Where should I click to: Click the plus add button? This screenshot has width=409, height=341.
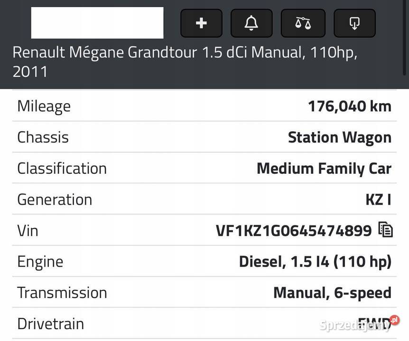click(x=201, y=23)
